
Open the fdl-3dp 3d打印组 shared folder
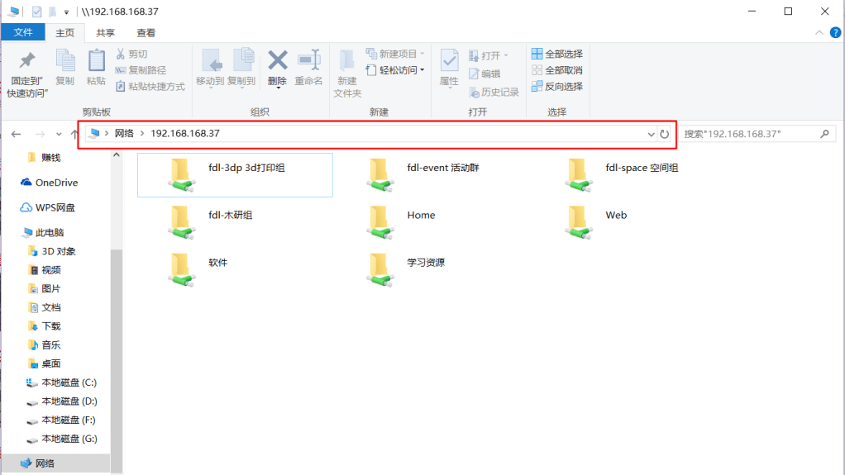(x=235, y=174)
